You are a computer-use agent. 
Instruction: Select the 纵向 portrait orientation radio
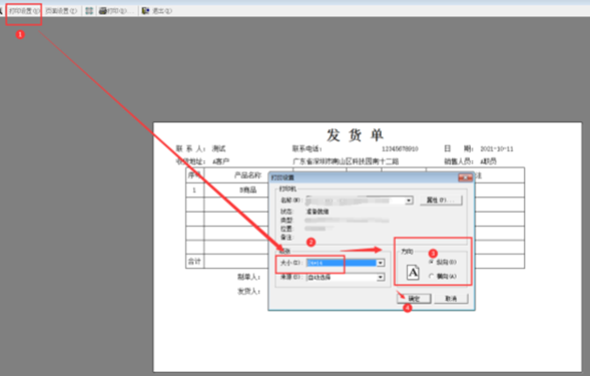(431, 262)
